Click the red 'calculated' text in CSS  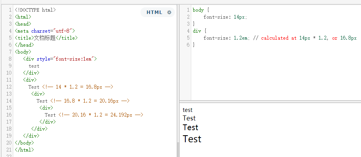275,38
